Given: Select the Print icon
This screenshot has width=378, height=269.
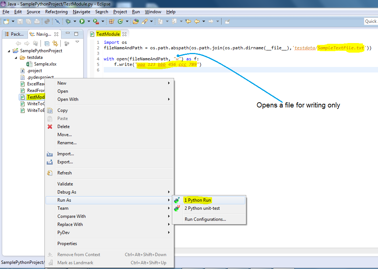Looking at the screenshot, I should coord(37,21).
